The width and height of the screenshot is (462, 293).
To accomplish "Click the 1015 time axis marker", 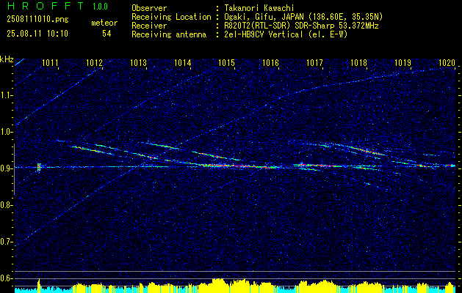I will (226, 62).
